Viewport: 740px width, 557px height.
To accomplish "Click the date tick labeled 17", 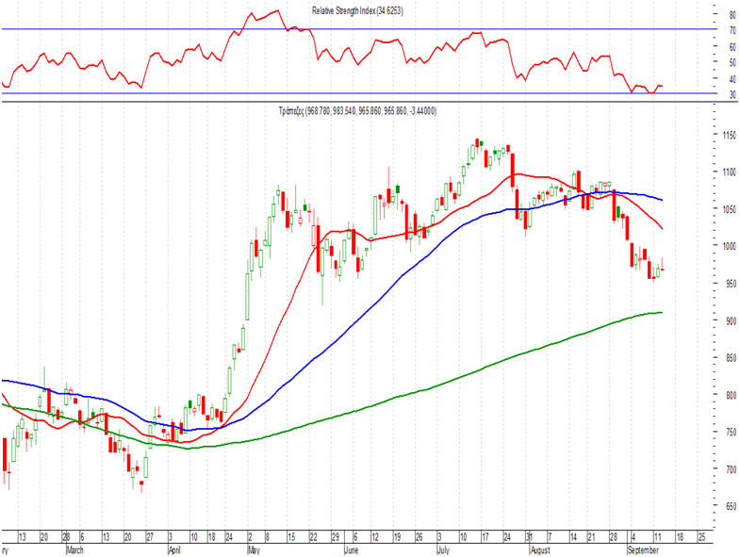I will pos(485,537).
